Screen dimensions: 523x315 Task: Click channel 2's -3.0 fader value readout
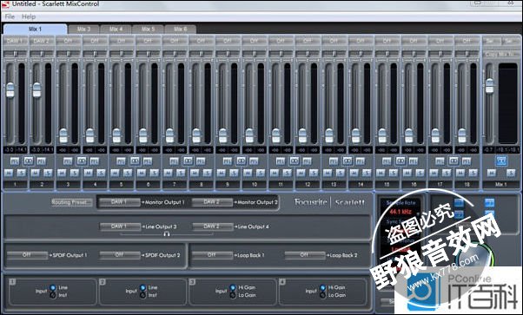(36, 150)
